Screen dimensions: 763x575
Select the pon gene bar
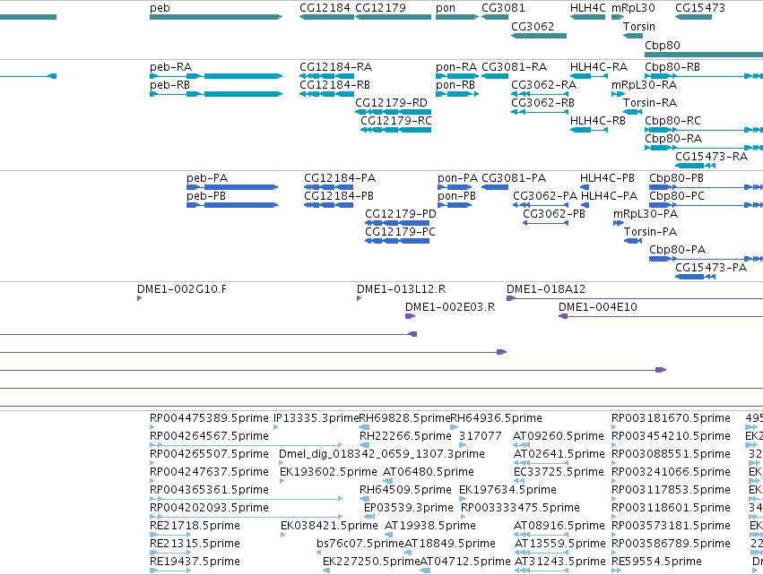(x=457, y=17)
